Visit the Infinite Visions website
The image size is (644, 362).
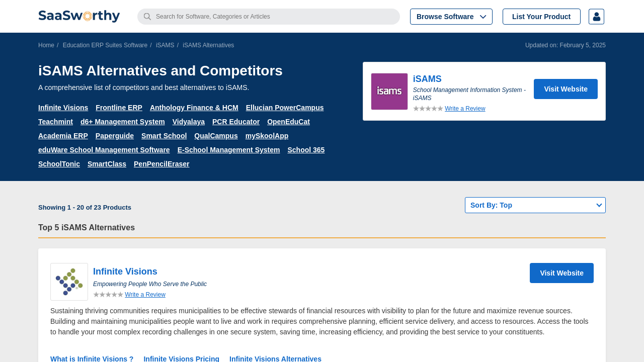(x=561, y=273)
